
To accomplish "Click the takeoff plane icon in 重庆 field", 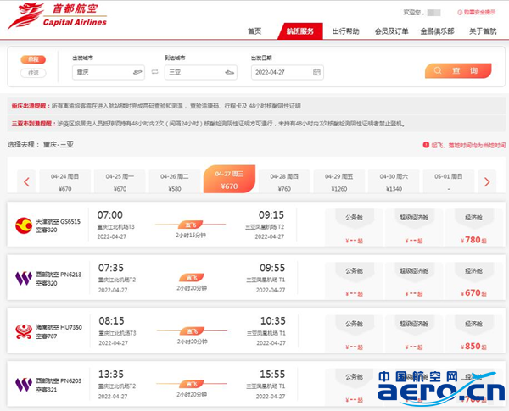I will point(137,72).
